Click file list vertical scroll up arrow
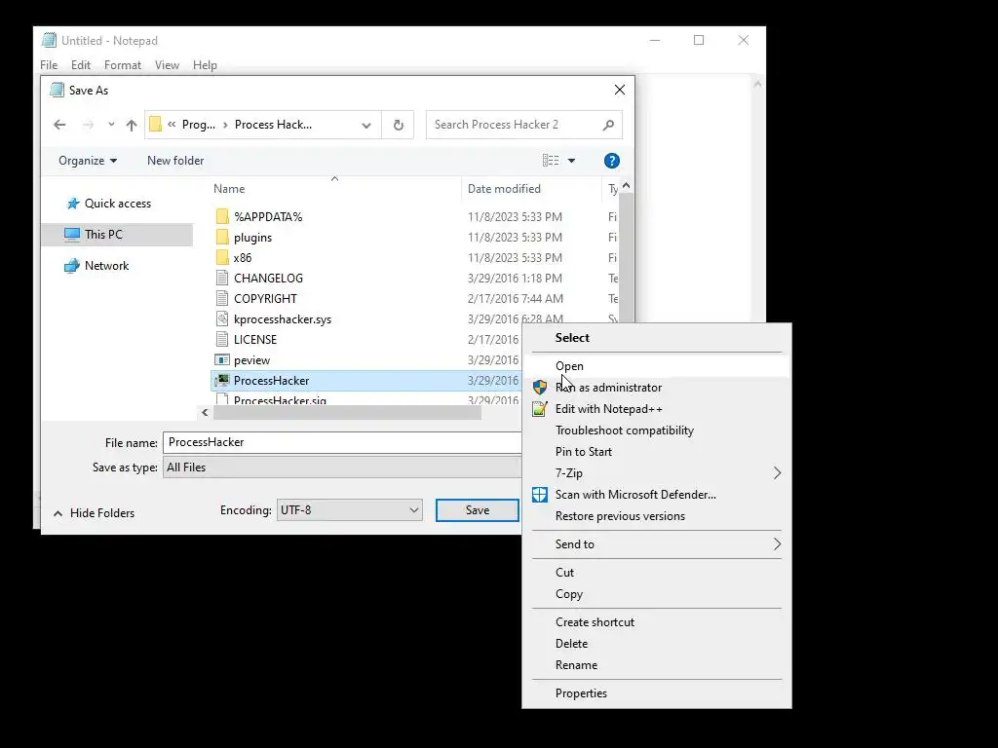 pyautogui.click(x=627, y=186)
